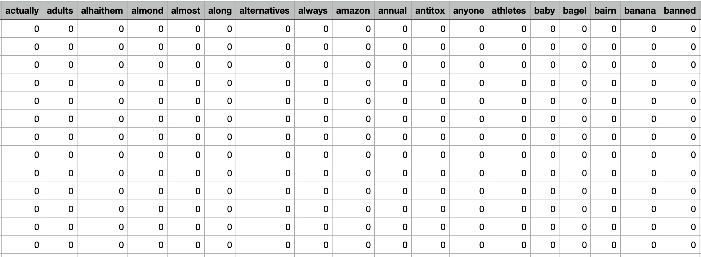Click the 'banned' column header

(679, 11)
